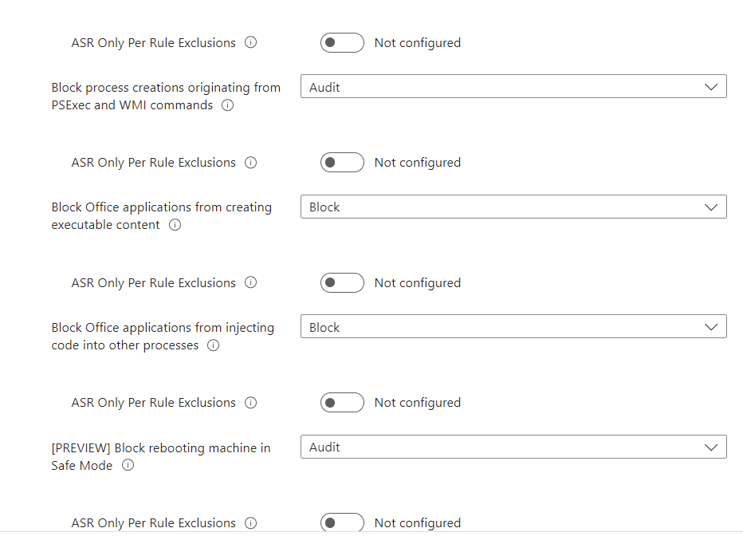The image size is (743, 536).
Task: Open the Audit dropdown for PSExec and WMI rule
Action: (x=513, y=86)
